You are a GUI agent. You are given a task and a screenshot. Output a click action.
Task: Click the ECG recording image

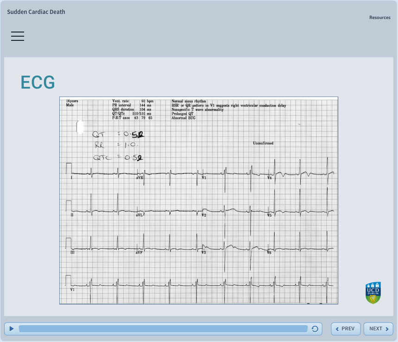point(199,200)
